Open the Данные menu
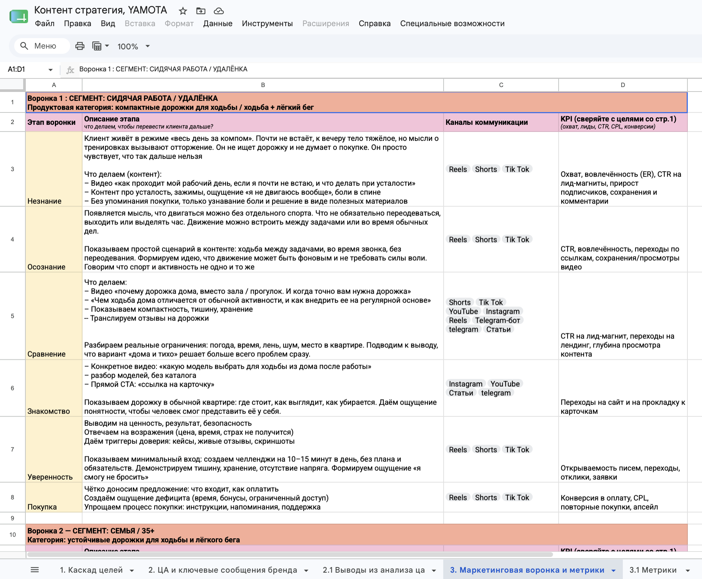702x579 pixels. (x=218, y=24)
